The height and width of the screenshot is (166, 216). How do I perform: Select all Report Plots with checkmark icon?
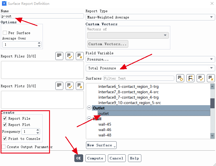pyautogui.click(x=70, y=86)
